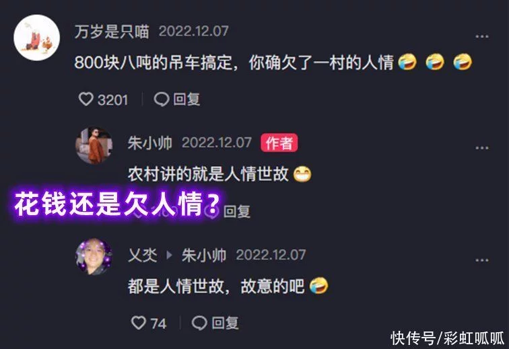Click the comment text 农村讲的就是人情世故
The image size is (509, 349).
point(208,174)
